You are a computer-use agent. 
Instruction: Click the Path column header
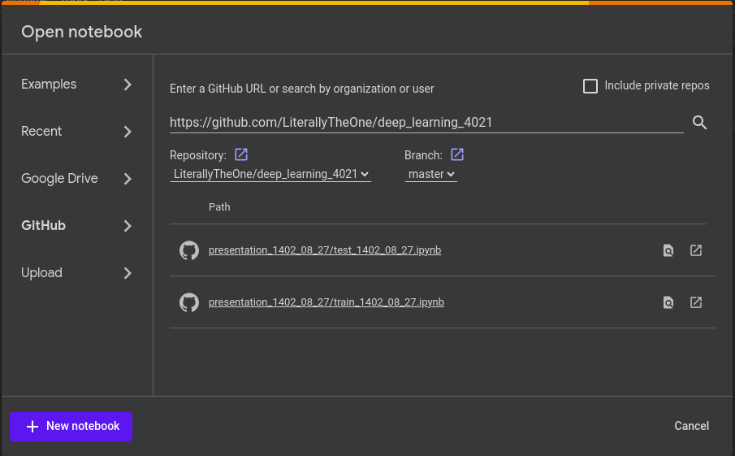click(219, 207)
